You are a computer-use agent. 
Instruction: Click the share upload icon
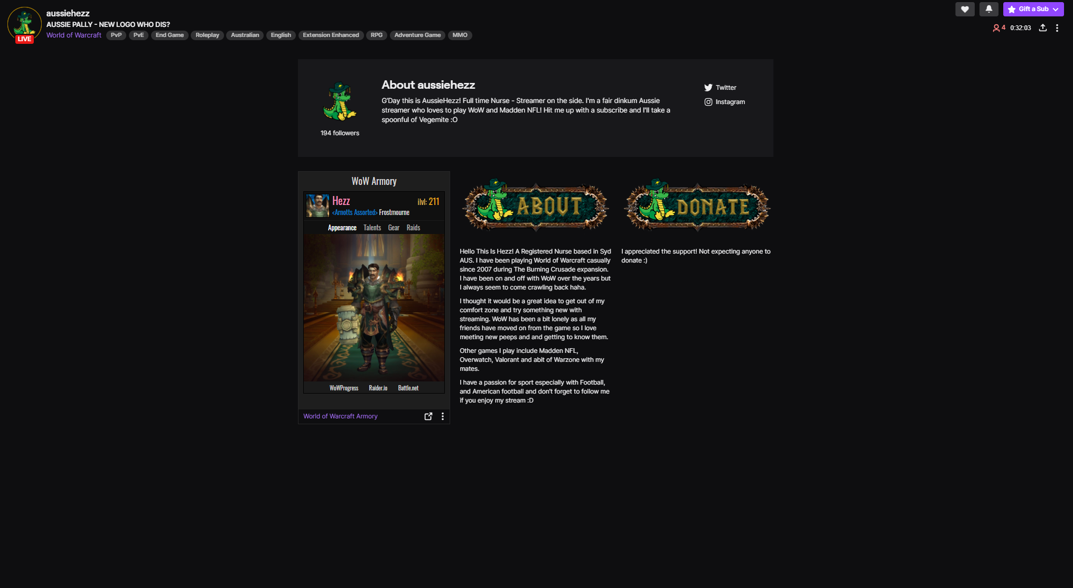click(1042, 28)
